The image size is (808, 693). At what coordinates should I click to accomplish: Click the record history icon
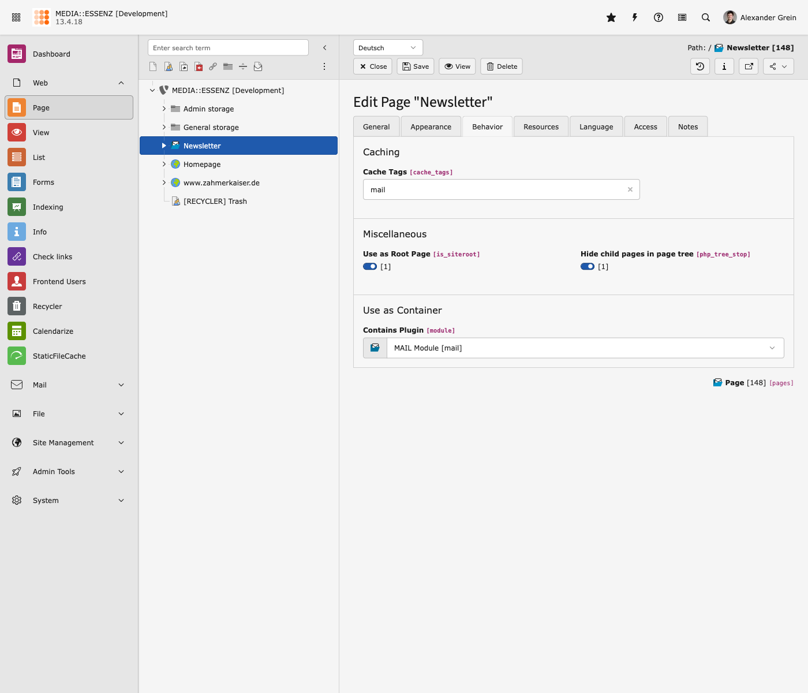[x=700, y=66]
